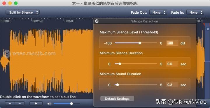Click the -40 dB threshold field
Screen dimensions: 210x108
tap(172, 43)
